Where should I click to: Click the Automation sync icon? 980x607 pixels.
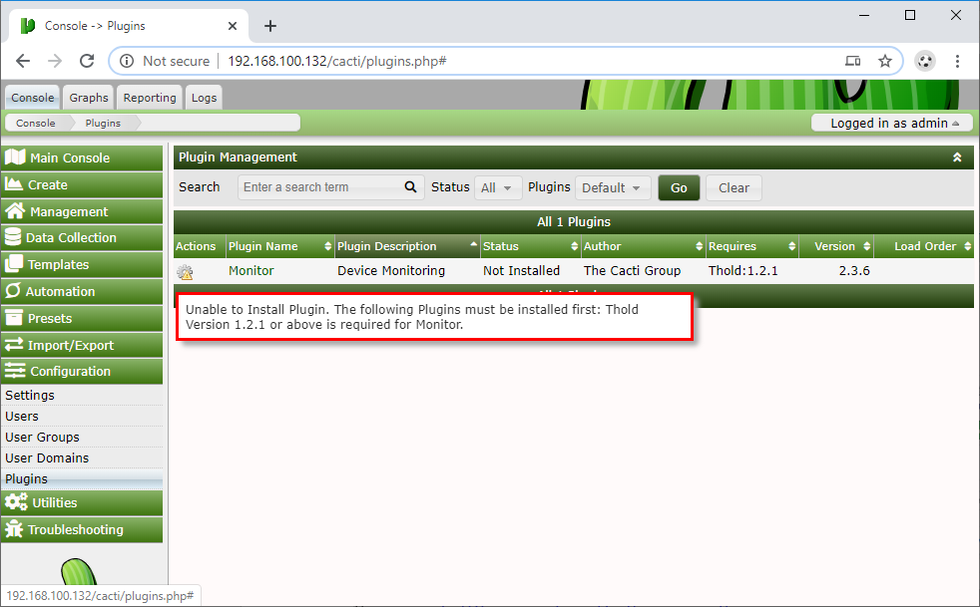tap(13, 291)
